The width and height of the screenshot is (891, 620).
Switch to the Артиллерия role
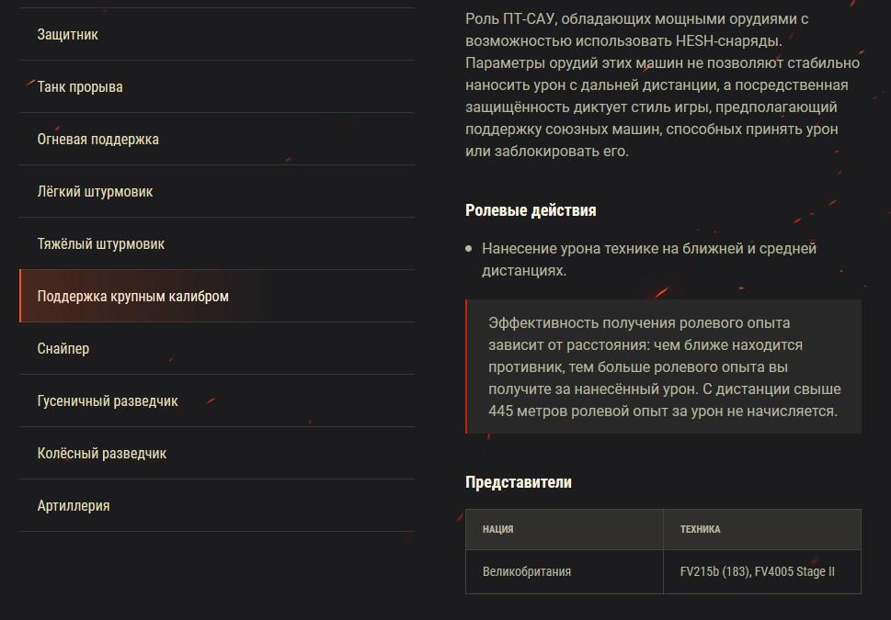tap(74, 506)
